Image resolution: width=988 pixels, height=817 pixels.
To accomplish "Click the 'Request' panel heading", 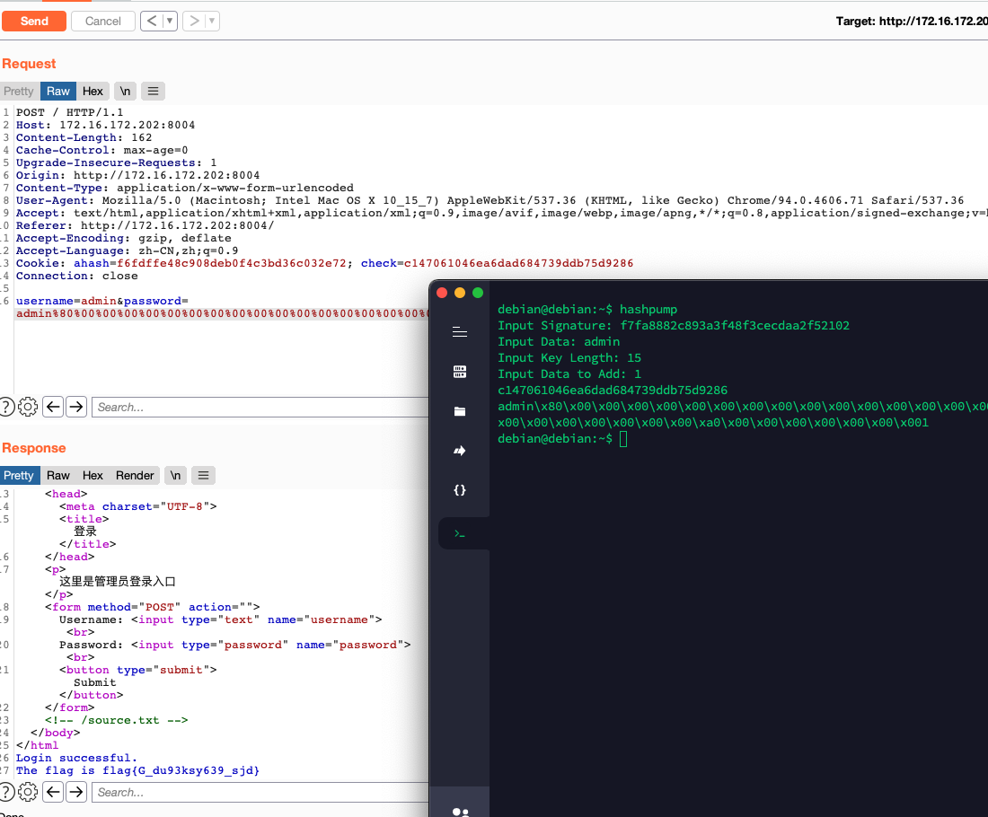I will coord(29,64).
